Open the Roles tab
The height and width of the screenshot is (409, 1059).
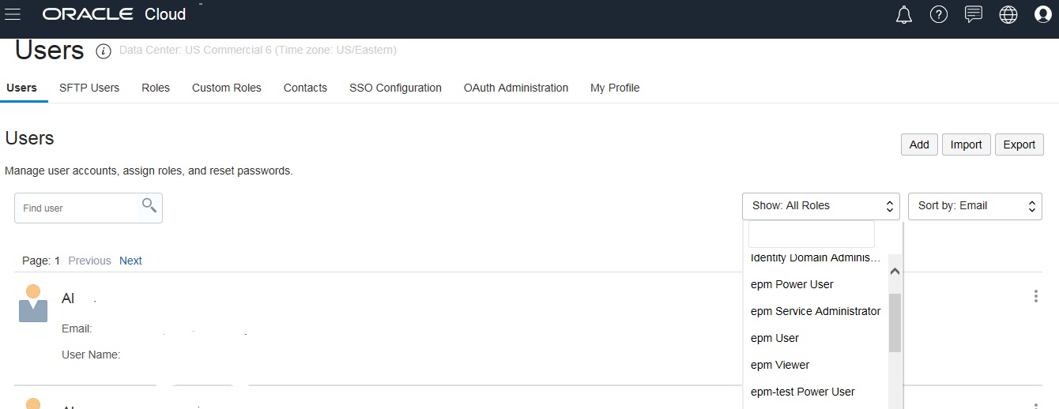(x=156, y=88)
